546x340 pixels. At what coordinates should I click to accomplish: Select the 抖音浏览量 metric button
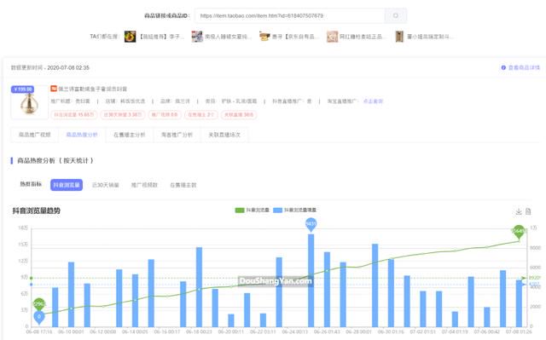point(67,185)
